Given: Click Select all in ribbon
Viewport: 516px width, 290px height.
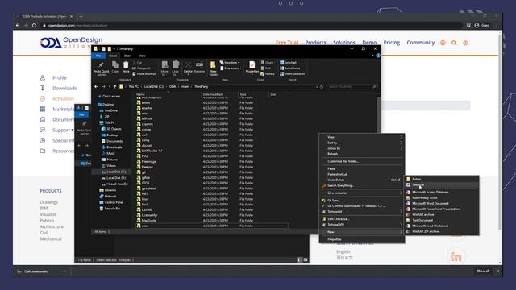Looking at the screenshot, I should 288,63.
